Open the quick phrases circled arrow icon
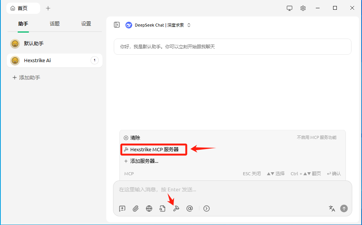Screen dimensions: 362x225 pyautogui.click(x=206, y=209)
